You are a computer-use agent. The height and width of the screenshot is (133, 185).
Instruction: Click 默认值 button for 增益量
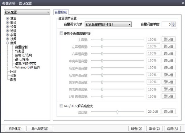168,111
